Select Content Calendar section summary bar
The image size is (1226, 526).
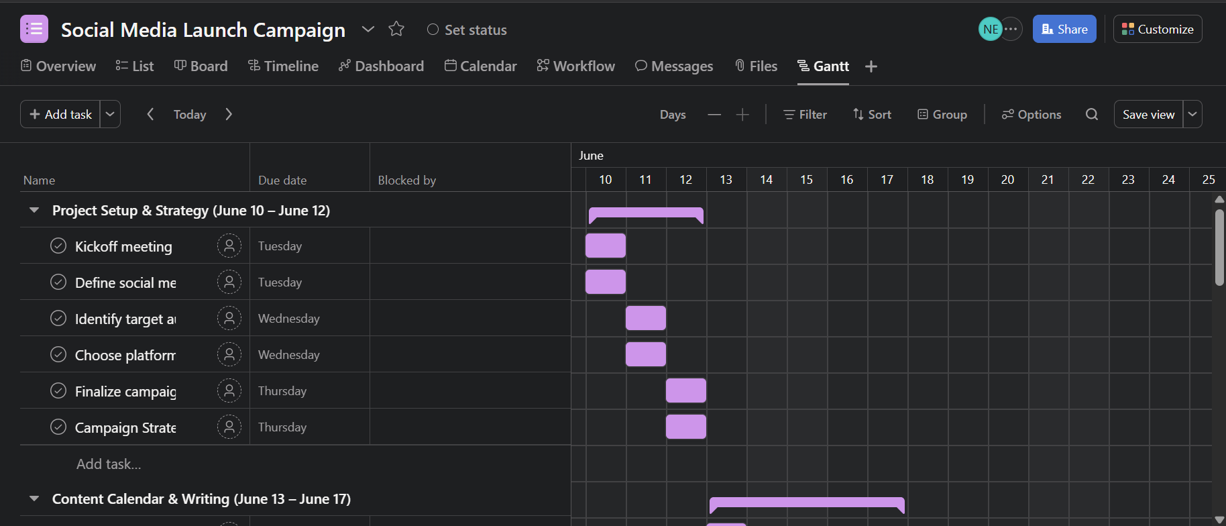click(x=807, y=504)
